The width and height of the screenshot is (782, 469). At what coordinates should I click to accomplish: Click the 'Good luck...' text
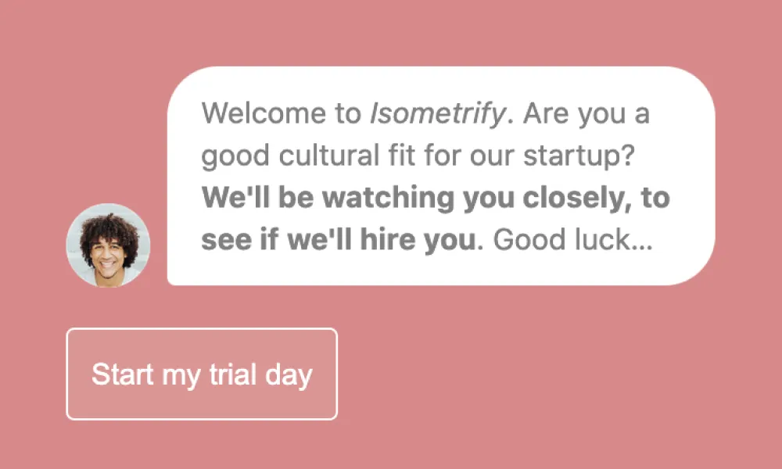click(572, 240)
